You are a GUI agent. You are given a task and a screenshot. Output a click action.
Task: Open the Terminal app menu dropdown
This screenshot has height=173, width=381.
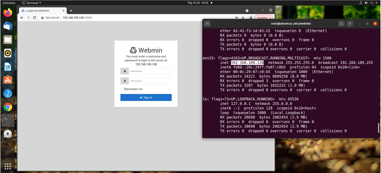coord(31,3)
